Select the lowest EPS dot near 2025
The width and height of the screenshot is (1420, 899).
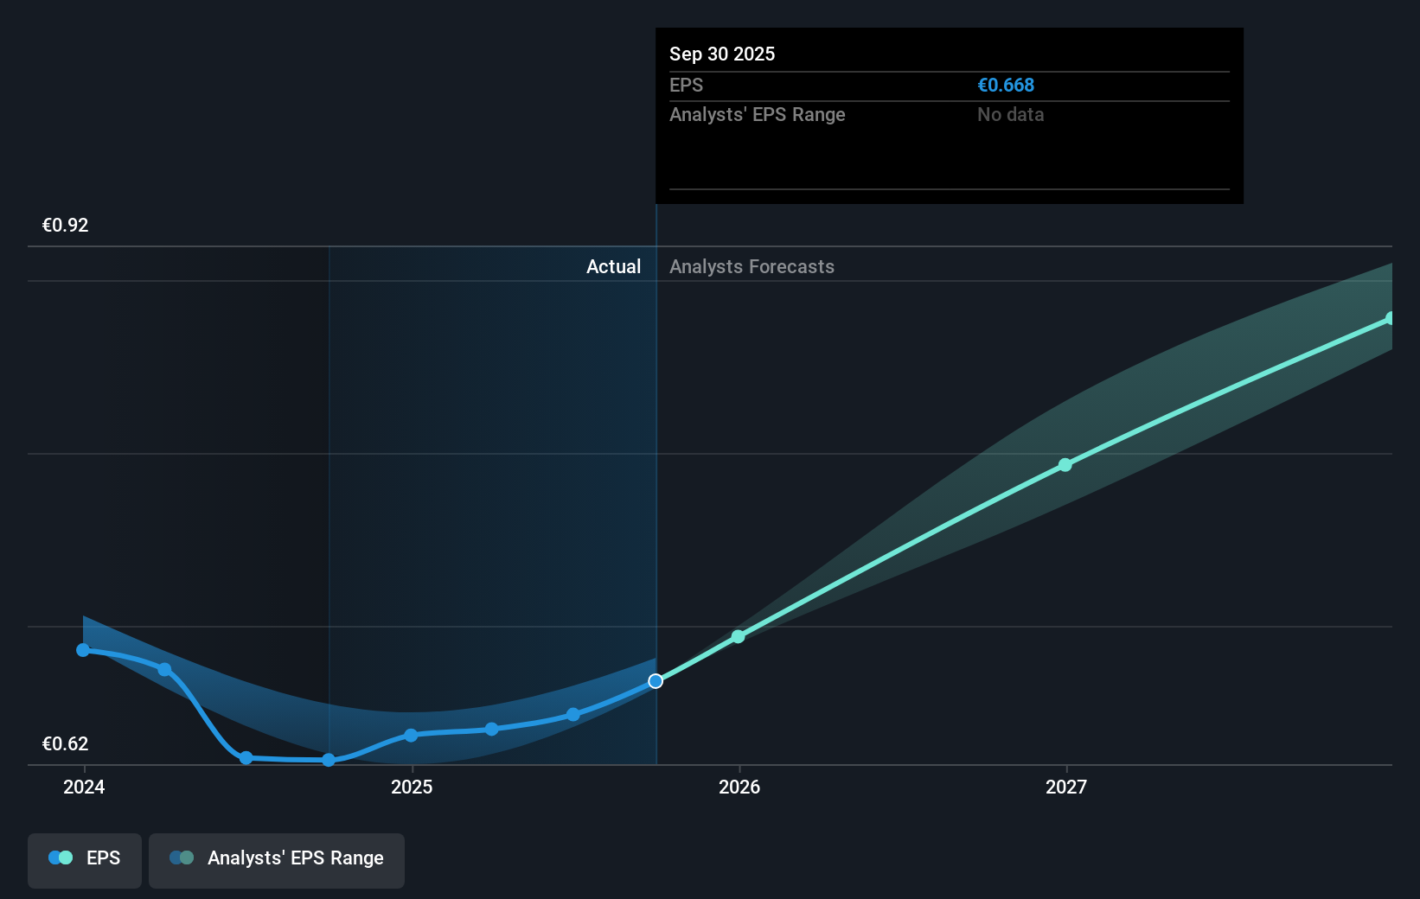(329, 760)
